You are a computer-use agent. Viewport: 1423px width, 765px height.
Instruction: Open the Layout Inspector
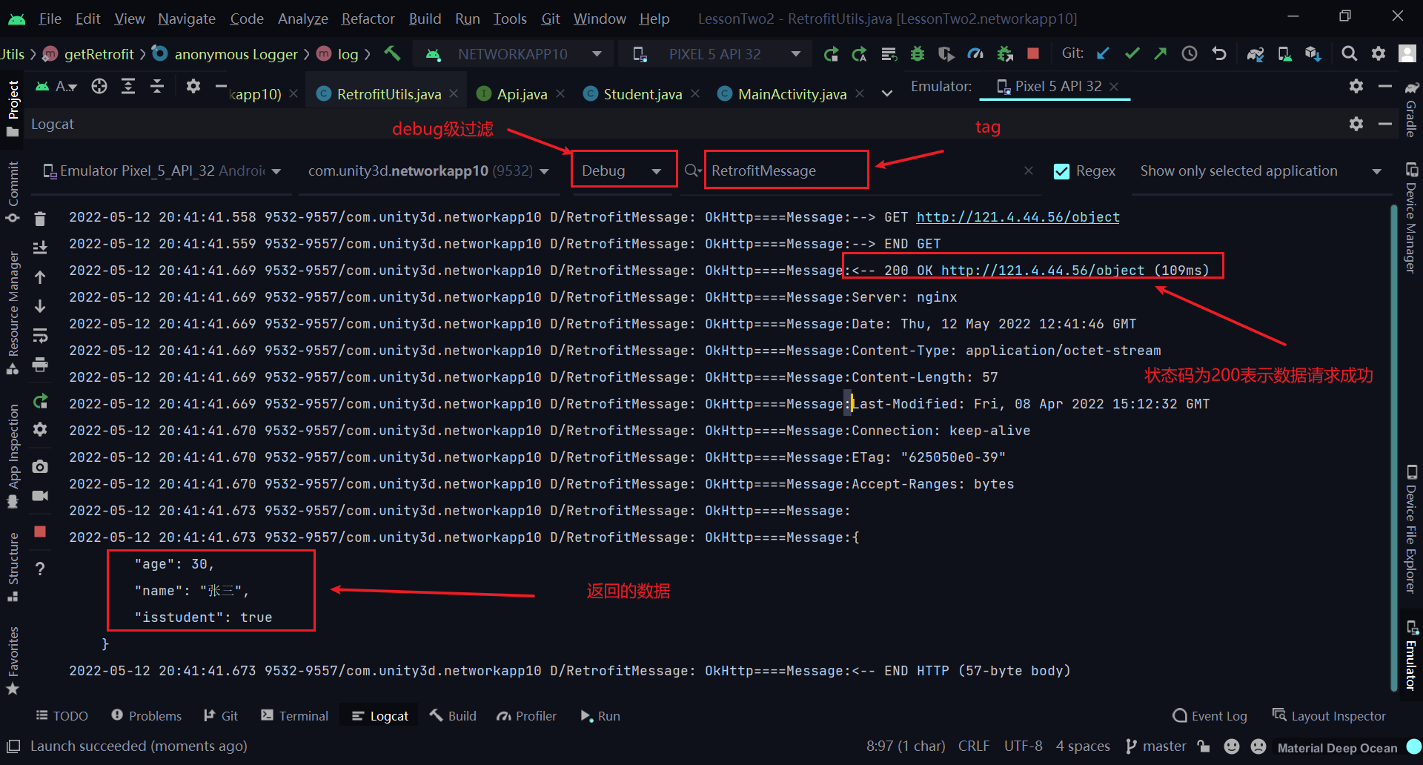[1329, 716]
